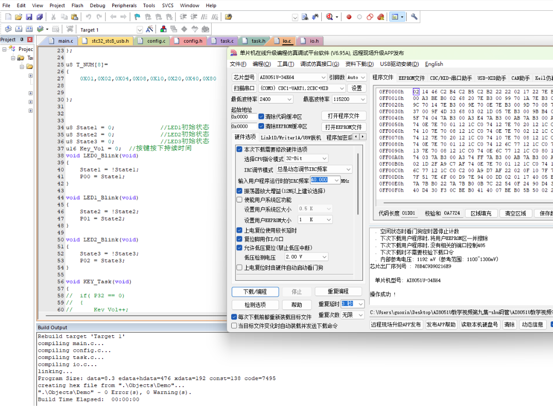553x411 pixels.
Task: Start debug session with magnifier icon
Action: tap(330, 17)
